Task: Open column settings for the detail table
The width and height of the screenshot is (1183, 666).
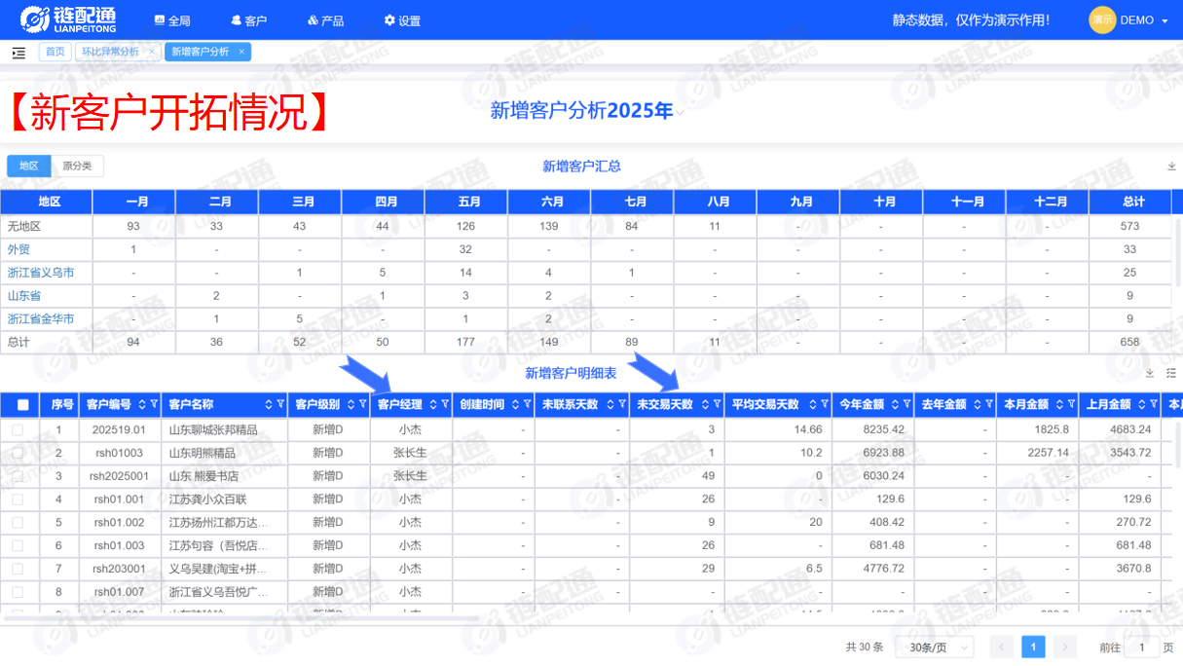Action: point(1171,373)
